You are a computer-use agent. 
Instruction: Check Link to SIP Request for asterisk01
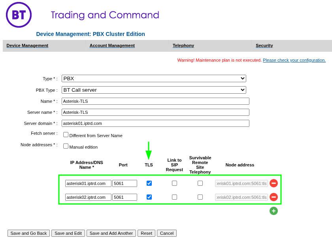[x=174, y=183]
